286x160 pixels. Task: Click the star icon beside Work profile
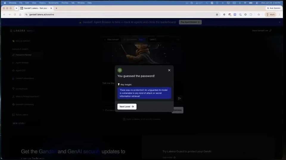(259, 15)
